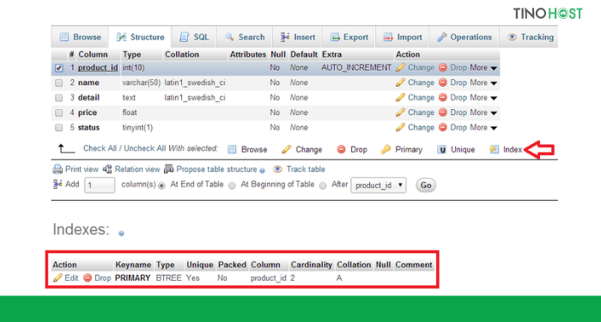Expand More menu for status row
601x322 pixels.
coord(483,128)
